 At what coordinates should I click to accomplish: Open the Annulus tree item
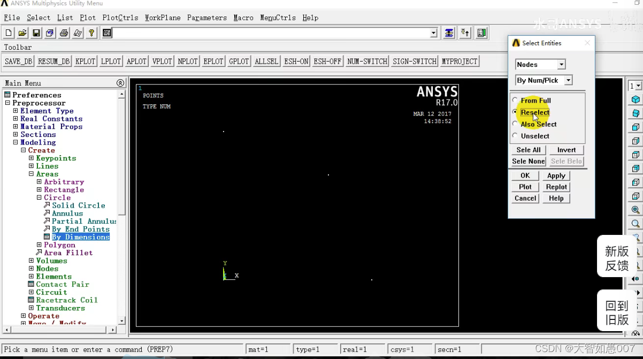pyautogui.click(x=67, y=213)
